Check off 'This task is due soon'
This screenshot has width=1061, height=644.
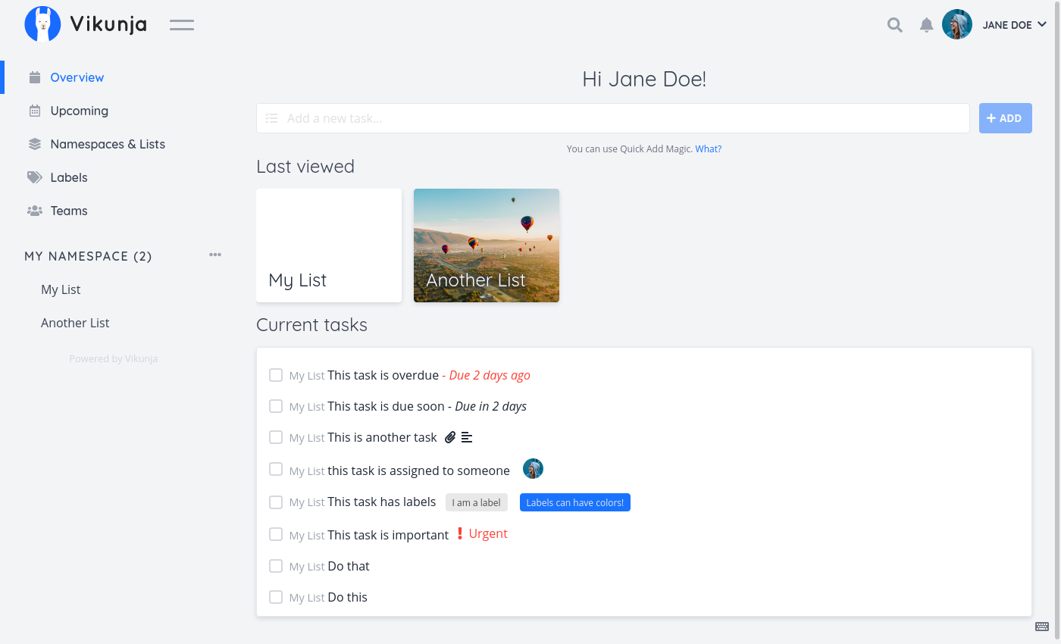pyautogui.click(x=276, y=406)
